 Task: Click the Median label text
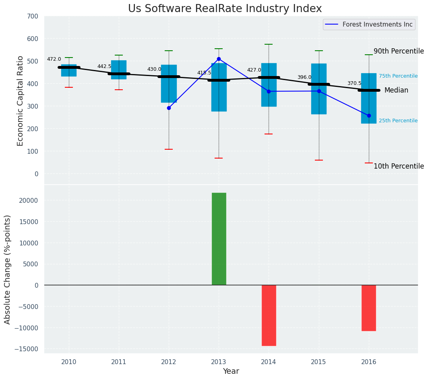tap(396, 91)
